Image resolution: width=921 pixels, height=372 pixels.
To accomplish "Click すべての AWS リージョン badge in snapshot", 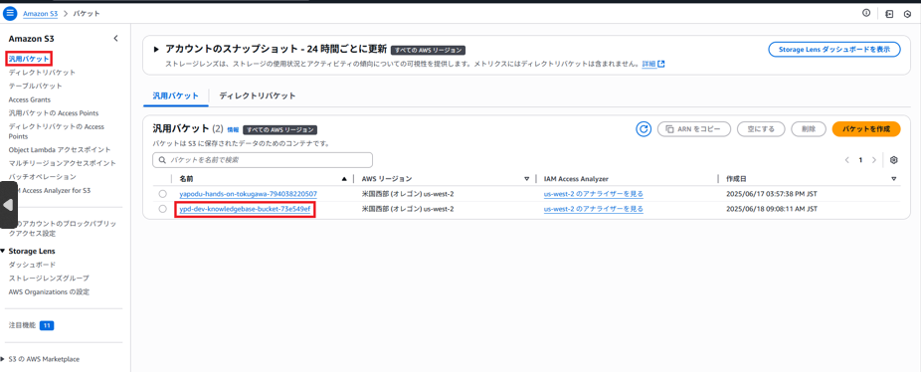I will [429, 50].
